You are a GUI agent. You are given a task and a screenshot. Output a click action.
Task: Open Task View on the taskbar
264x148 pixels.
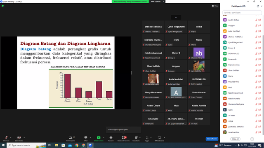point(49,145)
